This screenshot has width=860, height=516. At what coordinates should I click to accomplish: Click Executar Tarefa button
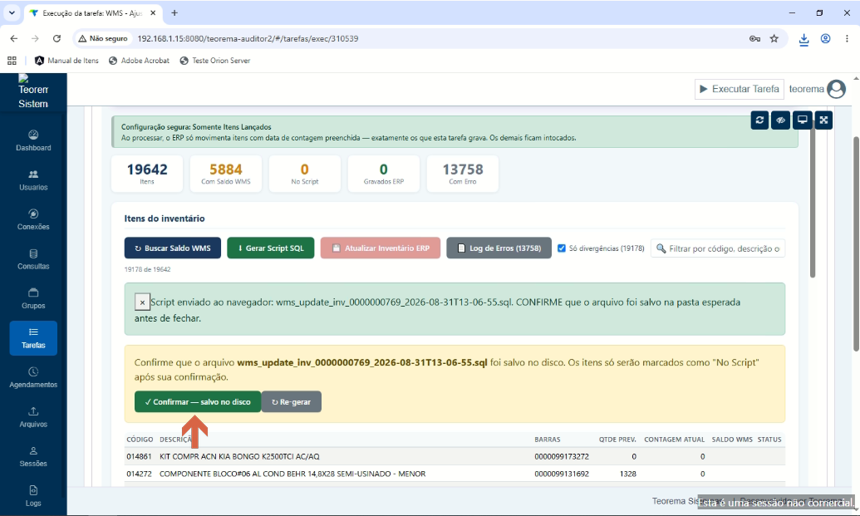click(x=739, y=89)
